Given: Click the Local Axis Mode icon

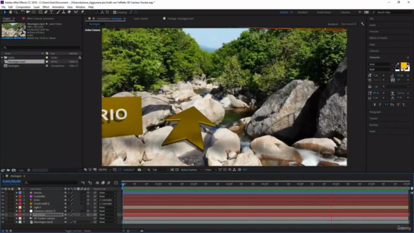Looking at the screenshot, I should click(x=97, y=12).
